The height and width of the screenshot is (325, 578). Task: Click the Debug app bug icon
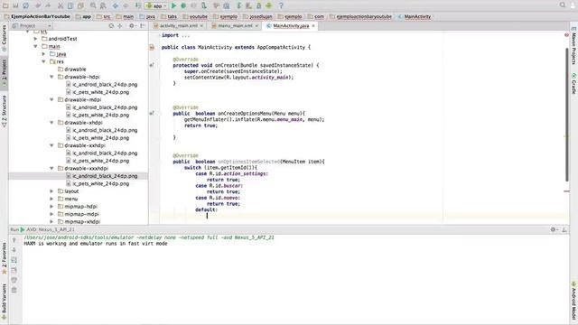click(x=183, y=5)
